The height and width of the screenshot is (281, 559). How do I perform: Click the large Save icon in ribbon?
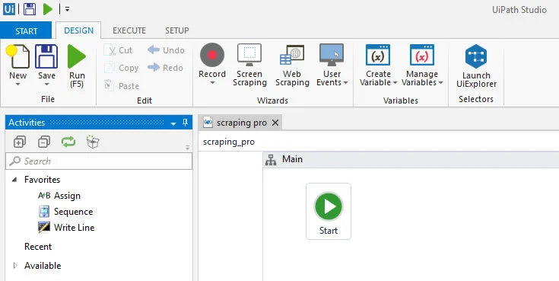[46, 56]
